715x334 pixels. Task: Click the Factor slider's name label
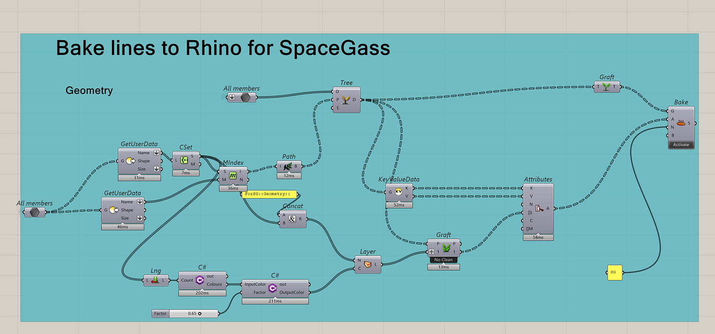click(x=161, y=313)
